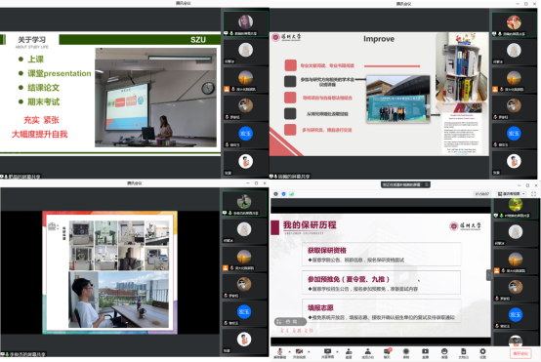
Task: Click the sharing status bar at top
Action: pyautogui.click(x=405, y=184)
